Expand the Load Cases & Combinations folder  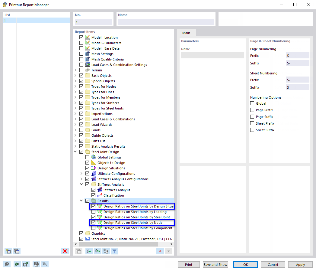click(75, 119)
